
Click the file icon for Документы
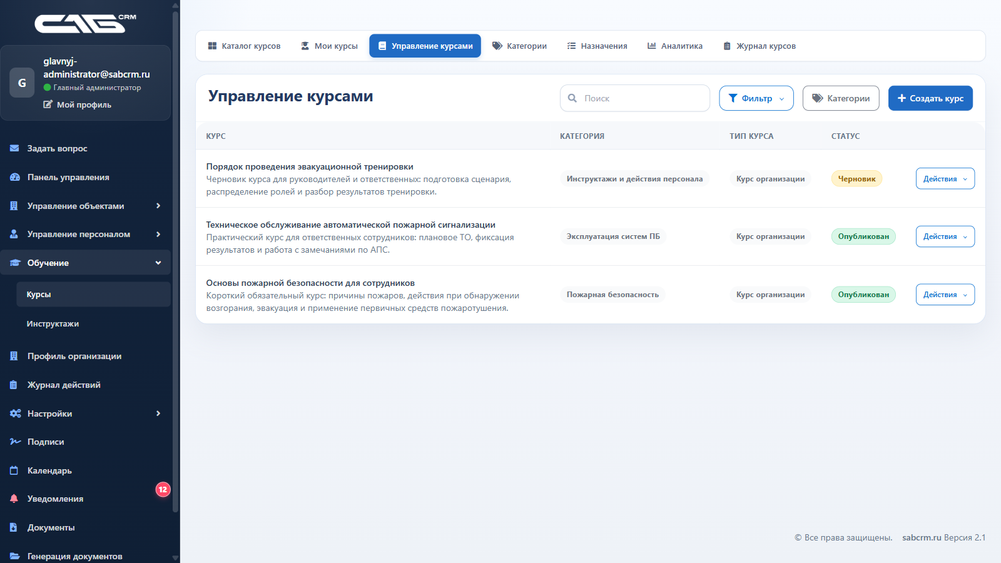pos(14,527)
